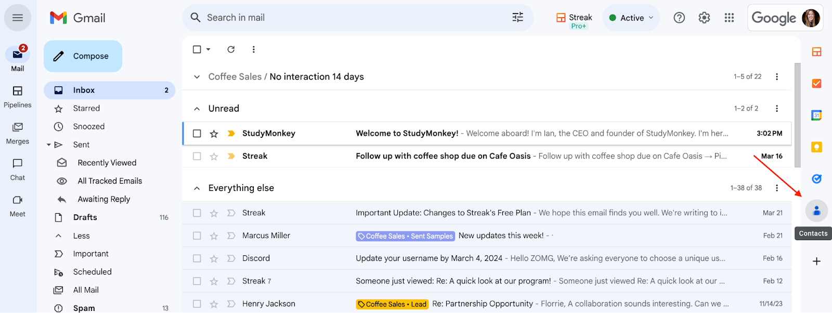Open Welcome to StudyMonkey email
832x313 pixels.
tap(487, 134)
